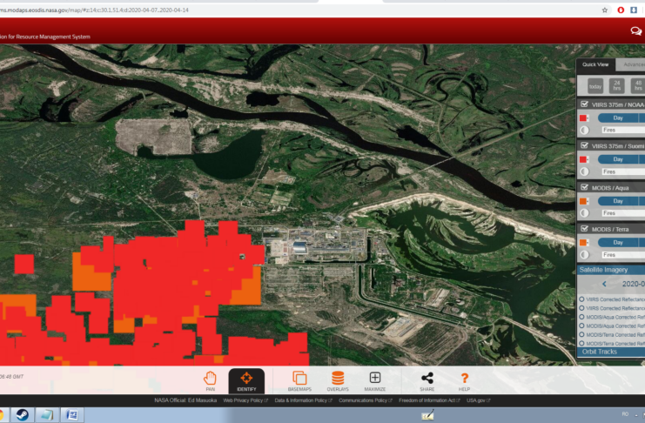Open the Overlays stack icon
Screen dimensions: 645x423
[x=338, y=380]
